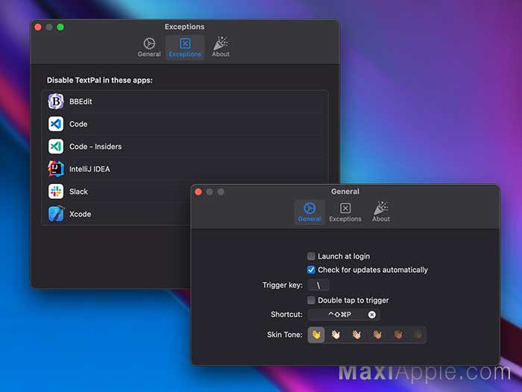Screen dimensions: 522x392
Task: Choose dark skin tone hand
Action: coord(418,335)
